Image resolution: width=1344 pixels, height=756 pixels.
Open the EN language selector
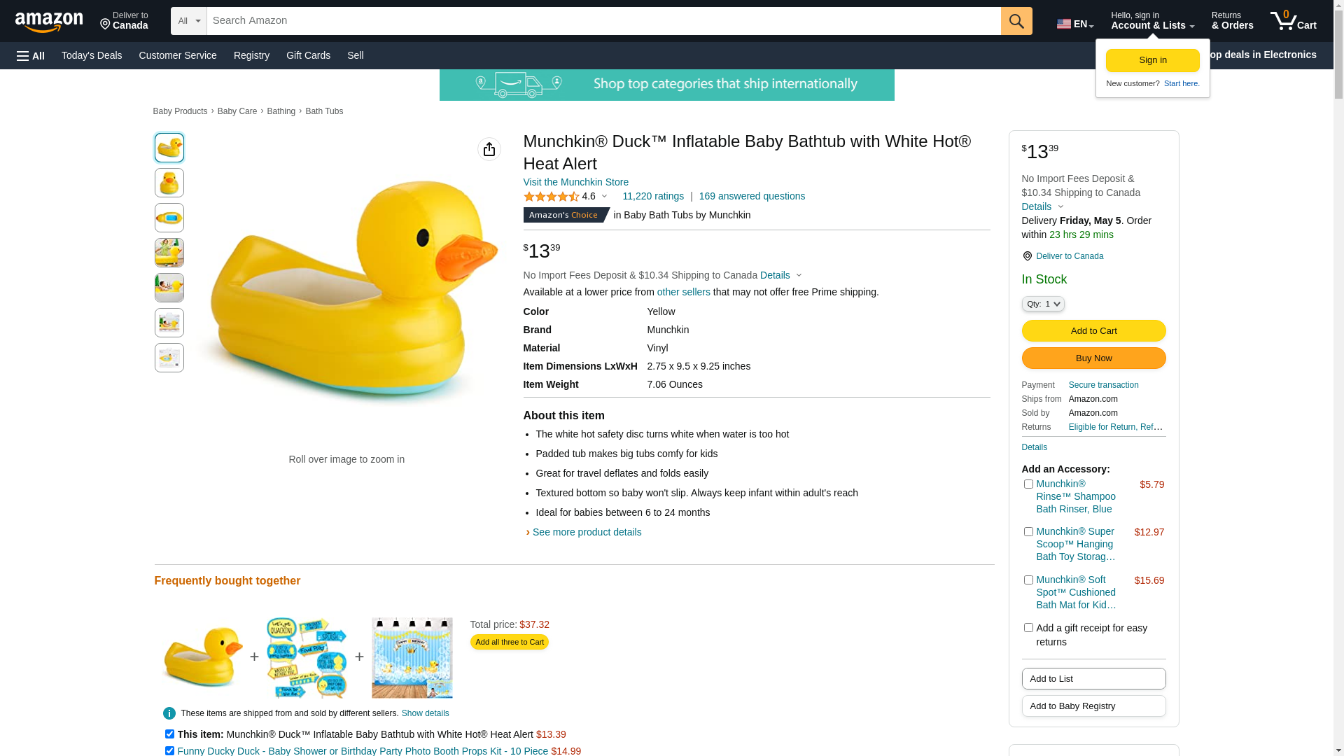(x=1074, y=24)
